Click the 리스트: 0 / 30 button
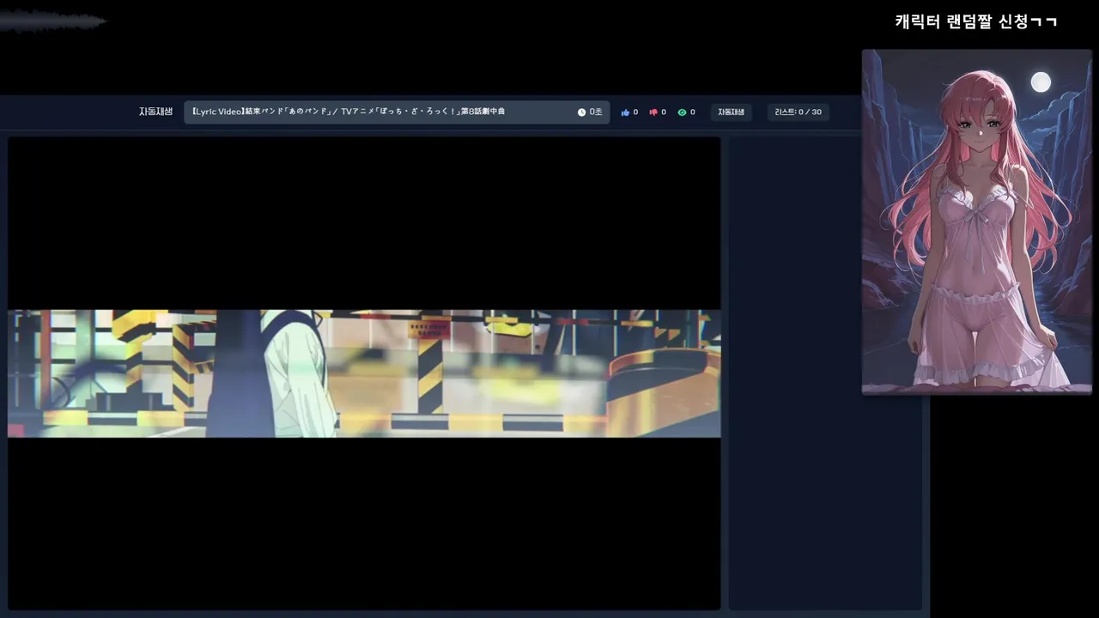The width and height of the screenshot is (1099, 618). [798, 112]
